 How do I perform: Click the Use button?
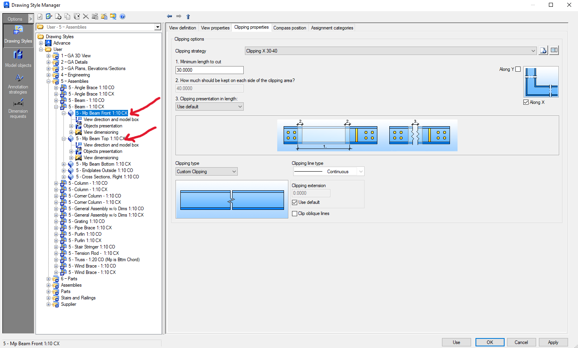tap(456, 342)
